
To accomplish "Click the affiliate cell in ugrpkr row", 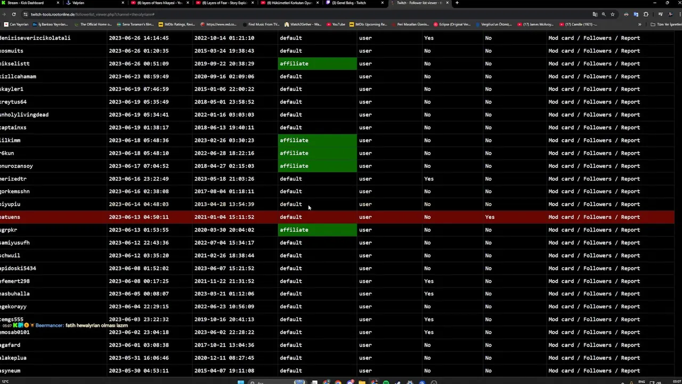I will point(318,230).
